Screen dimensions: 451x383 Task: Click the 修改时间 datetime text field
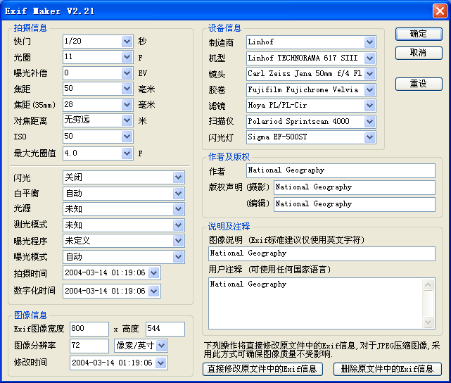pos(113,363)
